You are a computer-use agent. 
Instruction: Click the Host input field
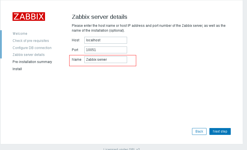click(105, 40)
